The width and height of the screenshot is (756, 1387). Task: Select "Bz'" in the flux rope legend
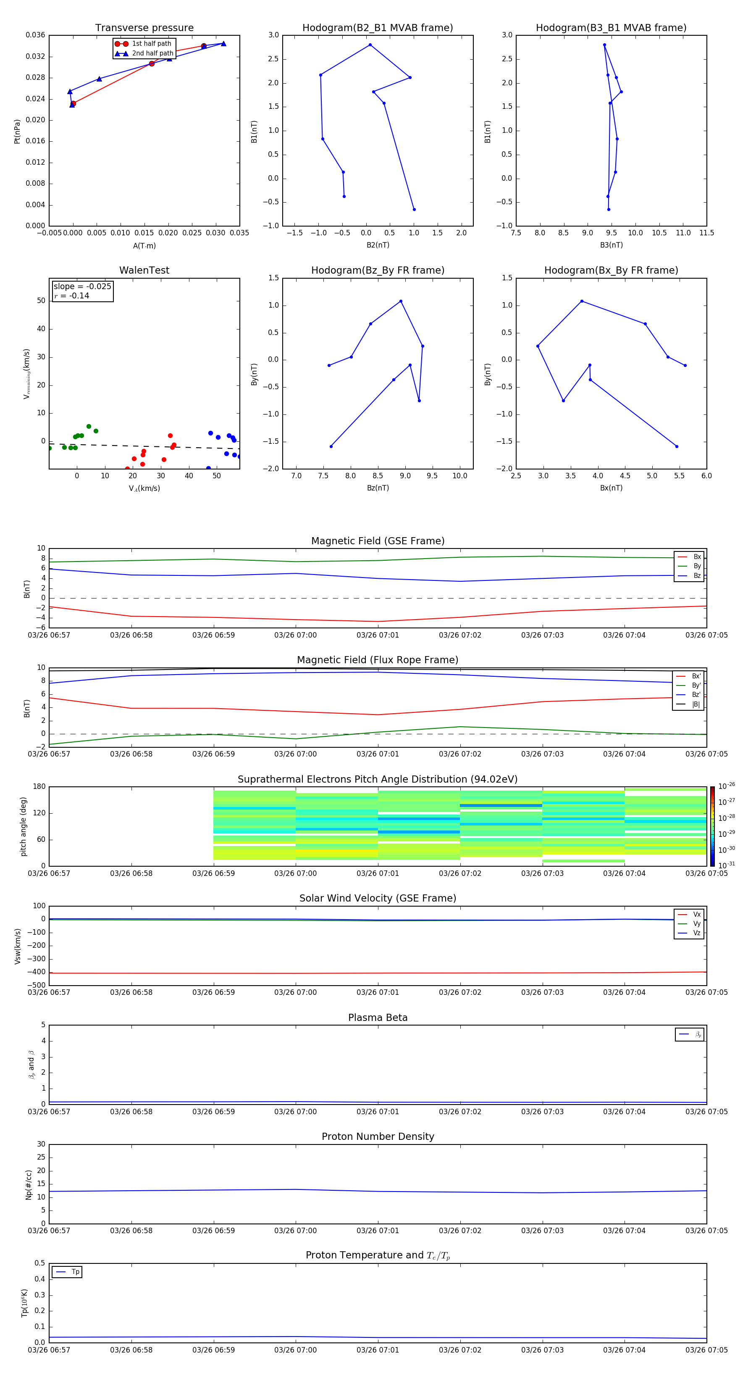tap(689, 695)
